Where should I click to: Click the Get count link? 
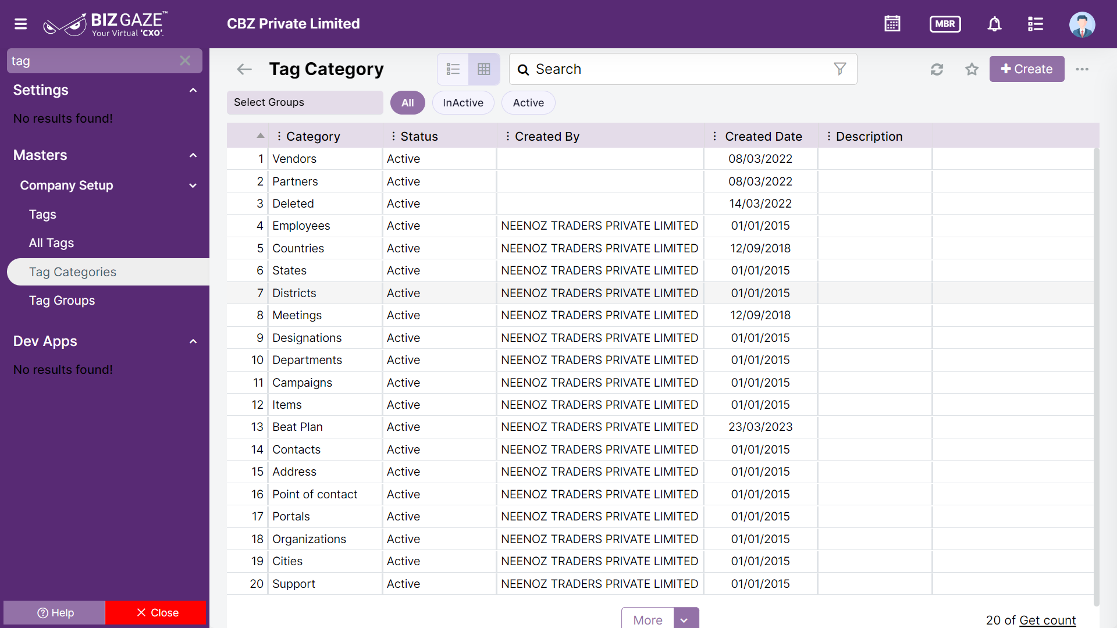coord(1048,620)
